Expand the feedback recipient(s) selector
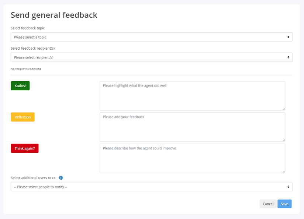The image size is (304, 219). point(152,57)
